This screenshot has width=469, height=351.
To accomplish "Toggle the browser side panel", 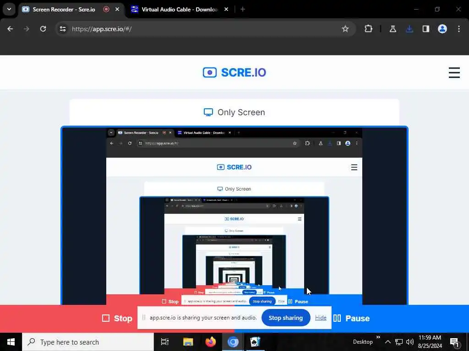I will click(426, 29).
